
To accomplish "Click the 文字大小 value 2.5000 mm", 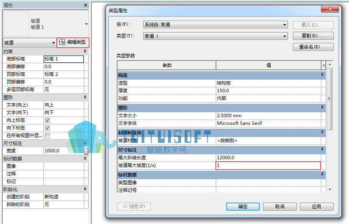I will point(268,115).
